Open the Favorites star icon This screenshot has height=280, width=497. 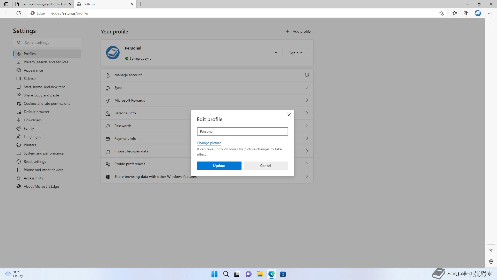tap(454, 13)
